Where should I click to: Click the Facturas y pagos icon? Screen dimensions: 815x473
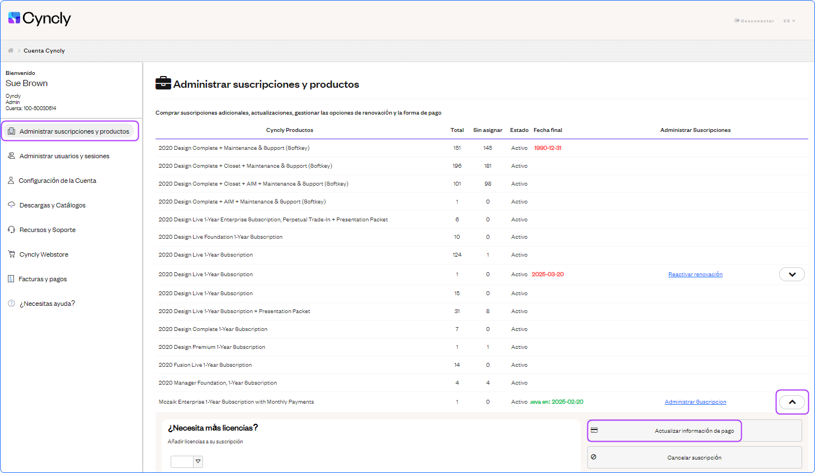[11, 279]
